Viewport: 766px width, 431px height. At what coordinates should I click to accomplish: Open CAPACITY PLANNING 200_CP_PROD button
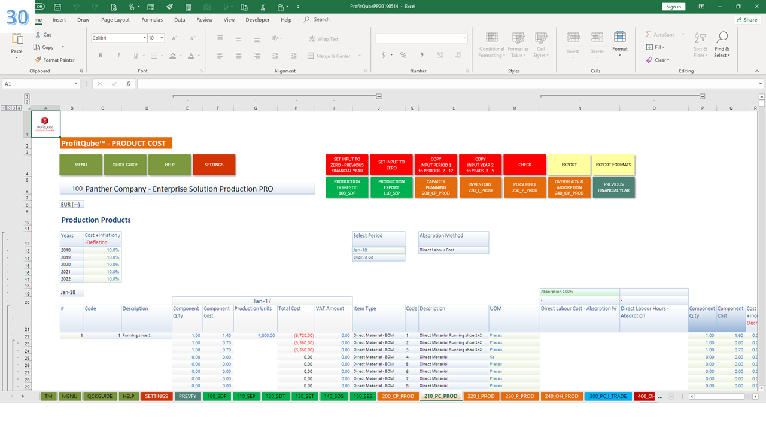tap(436, 187)
